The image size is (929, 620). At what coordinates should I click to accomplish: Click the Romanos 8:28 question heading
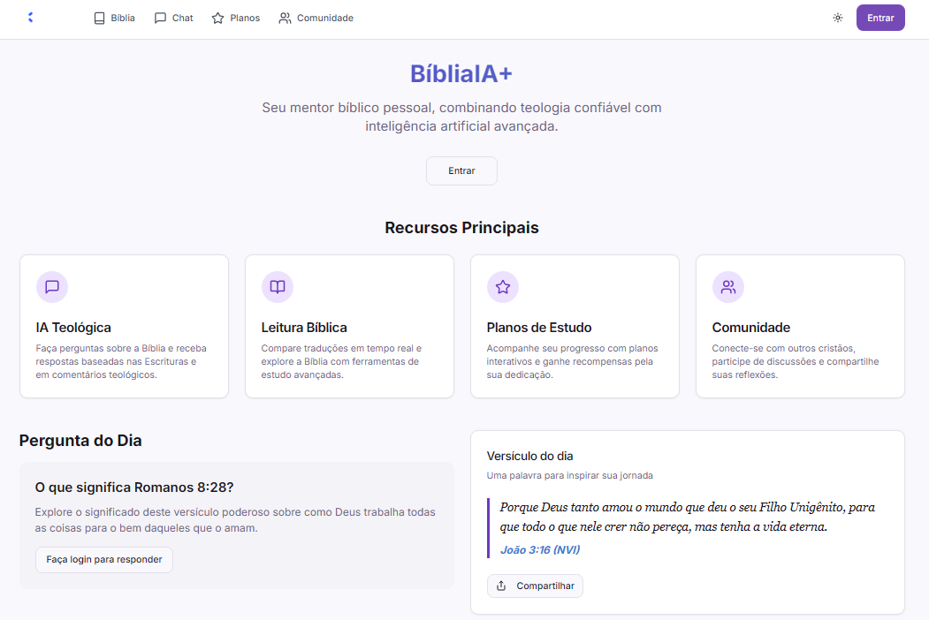134,487
